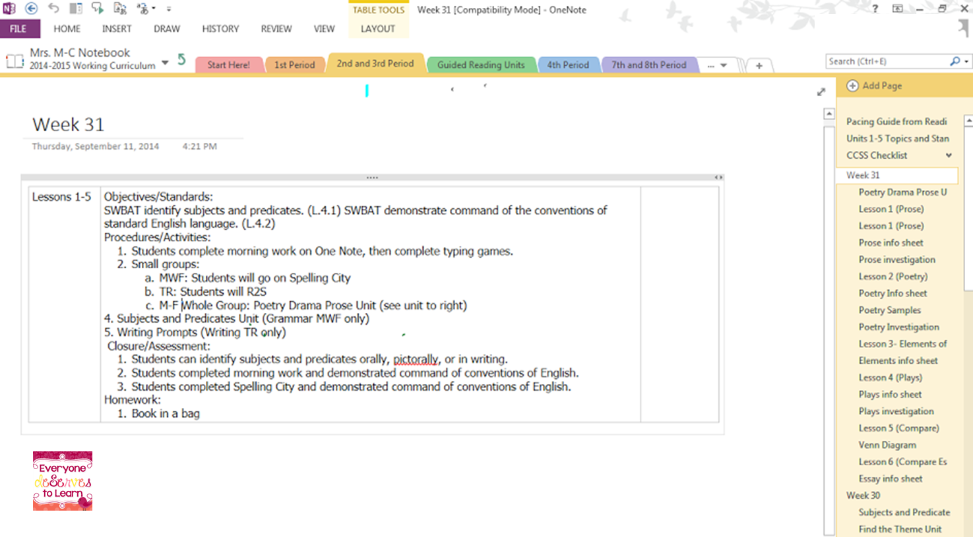The width and height of the screenshot is (973, 537).
Task: Click the page scrollbar up arrow
Action: pyautogui.click(x=829, y=114)
